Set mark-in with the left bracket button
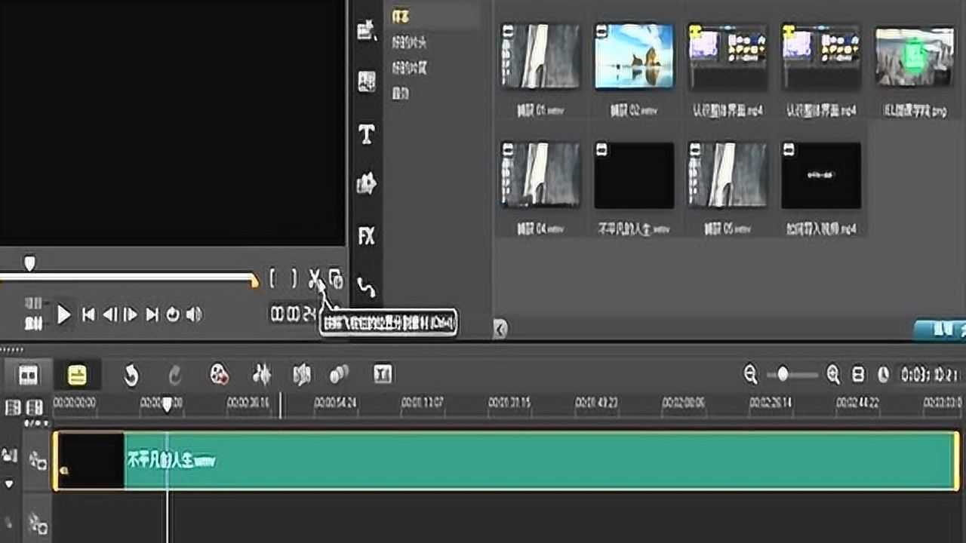 [272, 279]
